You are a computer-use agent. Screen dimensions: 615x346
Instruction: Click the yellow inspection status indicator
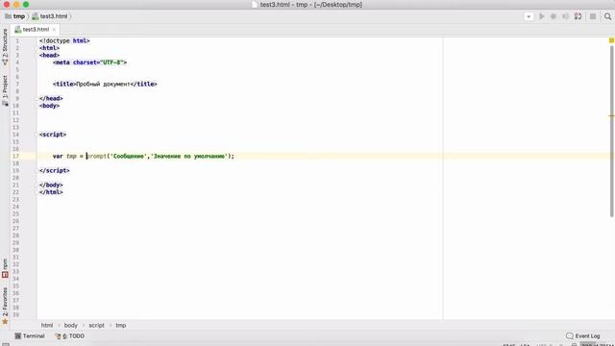pyautogui.click(x=611, y=40)
